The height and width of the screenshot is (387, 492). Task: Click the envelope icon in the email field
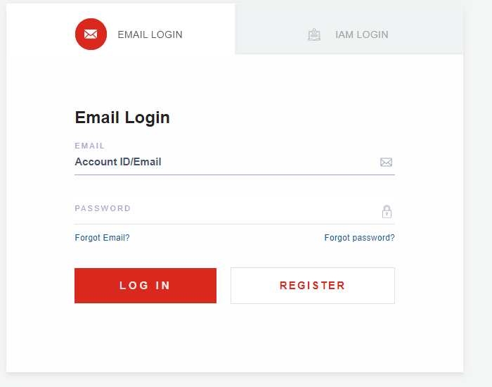pos(387,162)
